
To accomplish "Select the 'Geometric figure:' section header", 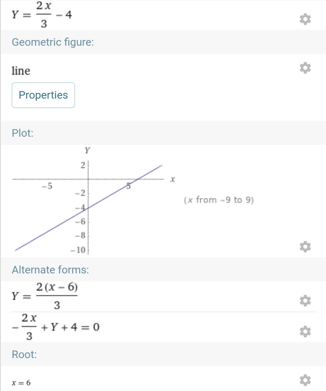I will pos(53,42).
